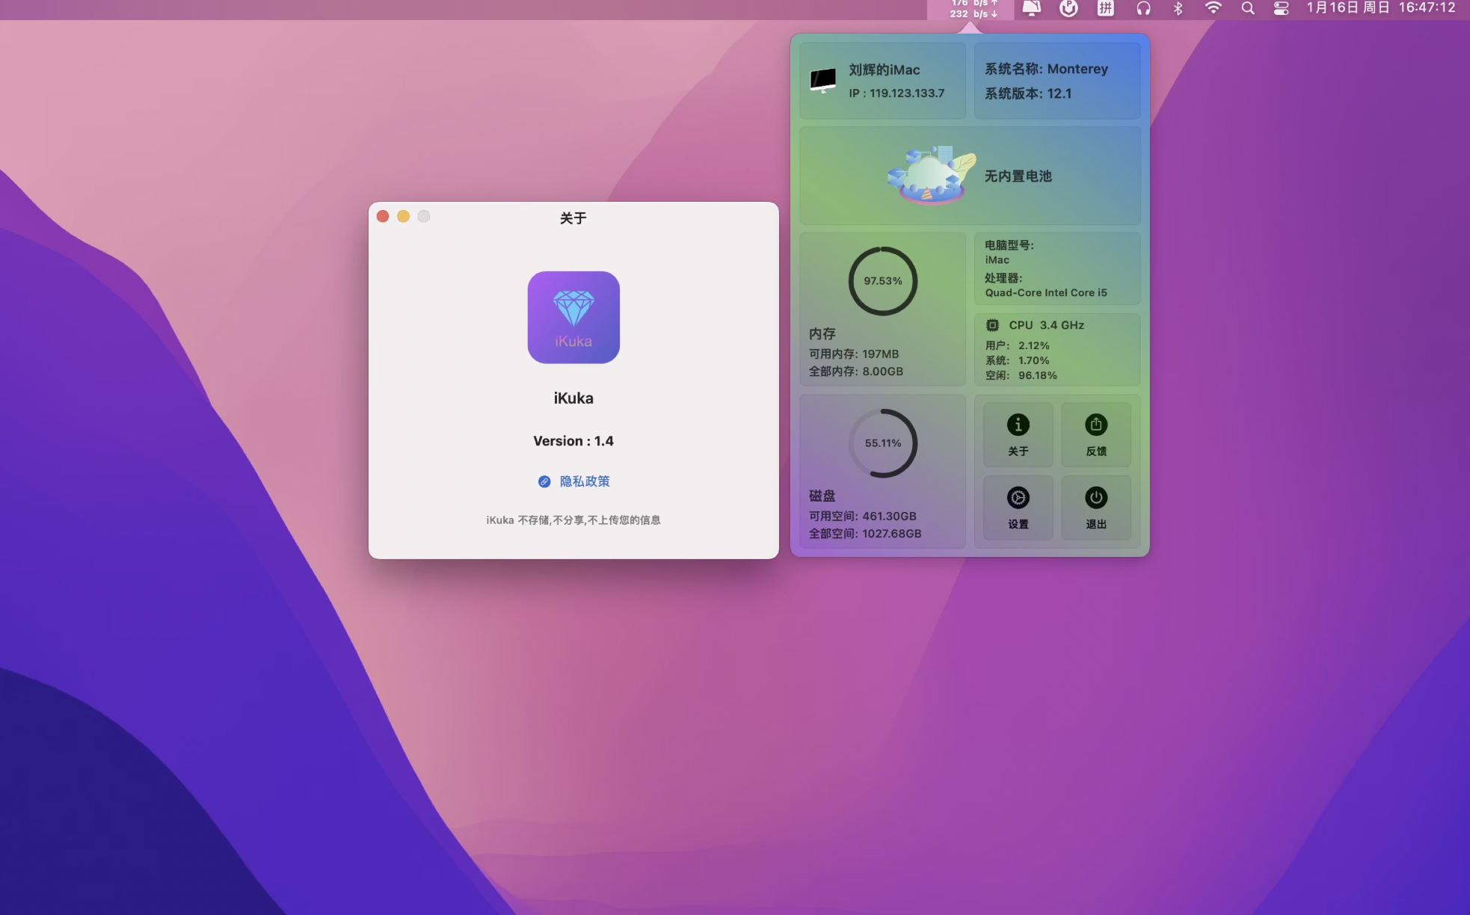
Task: Click the headphones menu bar icon
Action: tap(1143, 9)
